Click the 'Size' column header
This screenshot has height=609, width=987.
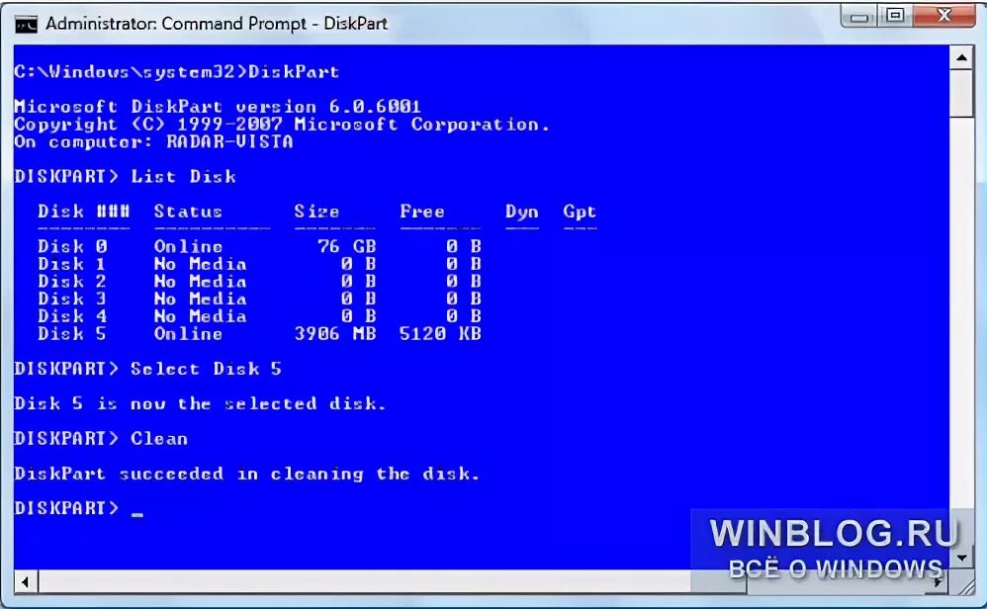[316, 212]
